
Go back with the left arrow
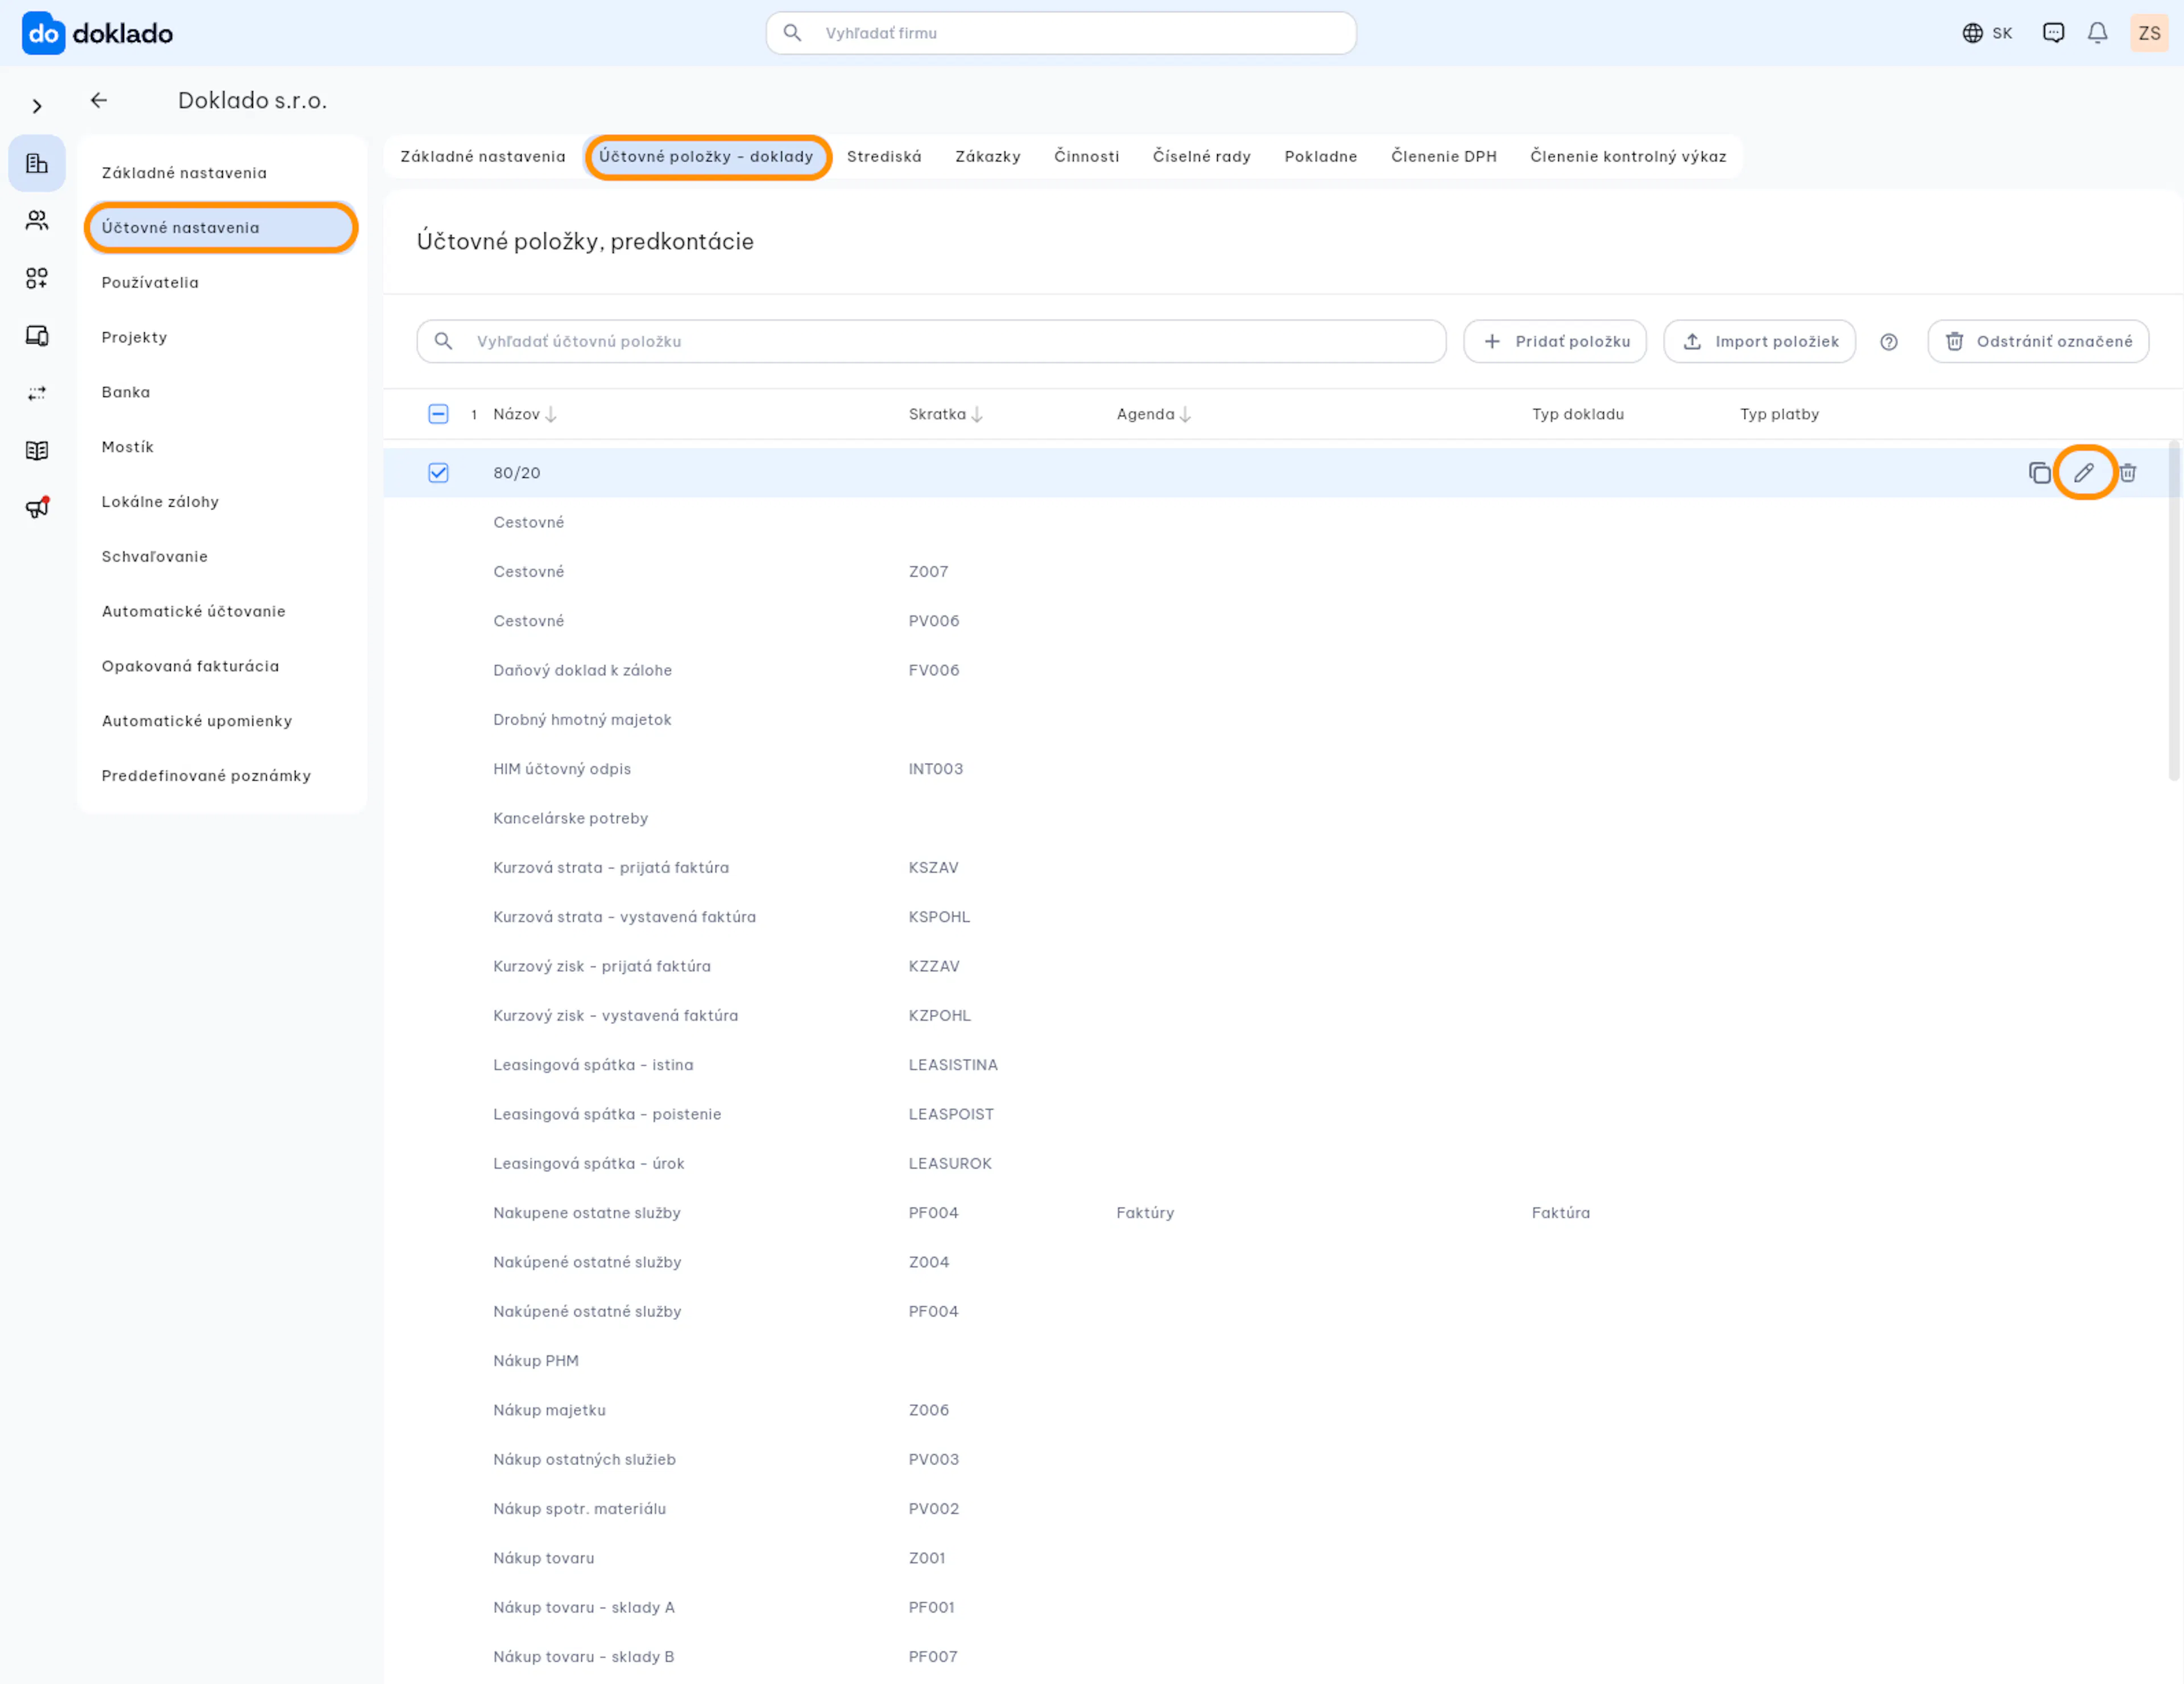[98, 100]
